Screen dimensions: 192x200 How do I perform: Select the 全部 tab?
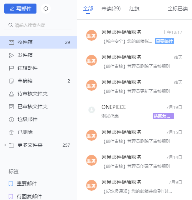tap(88, 9)
